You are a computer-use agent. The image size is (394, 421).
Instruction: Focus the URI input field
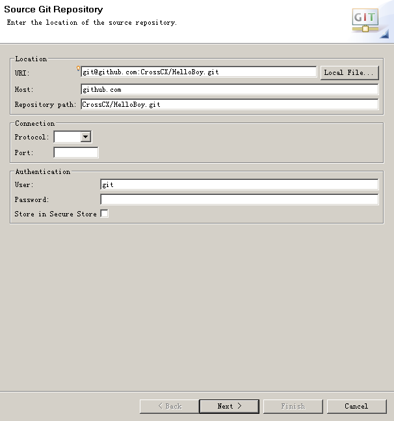pos(198,72)
